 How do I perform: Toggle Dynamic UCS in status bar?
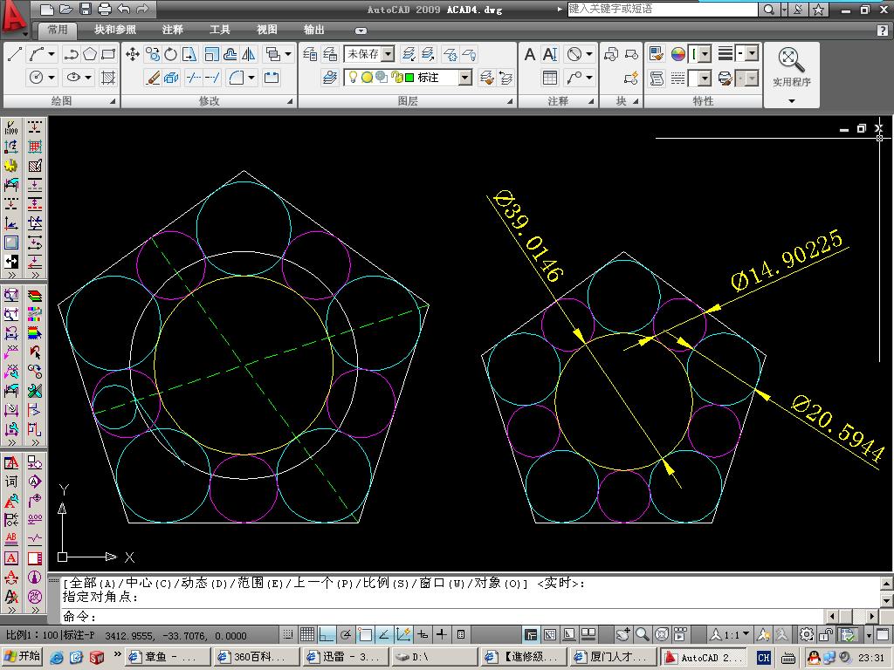(403, 634)
